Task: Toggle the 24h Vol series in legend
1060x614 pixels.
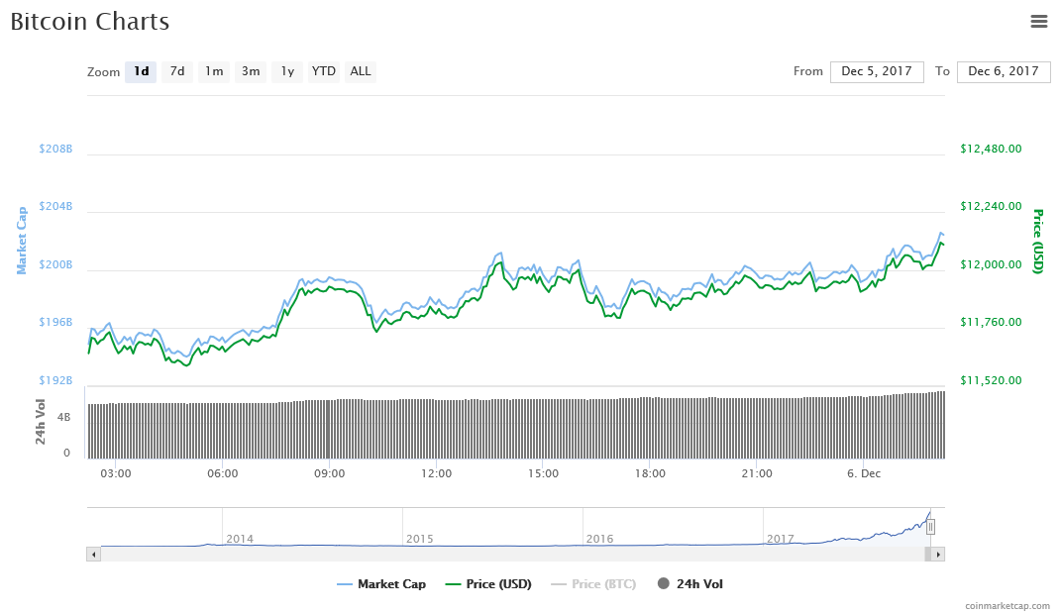Action: tap(690, 584)
